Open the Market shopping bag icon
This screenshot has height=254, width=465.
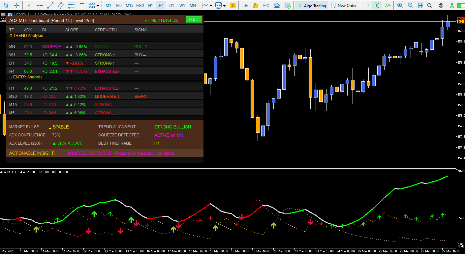tap(256, 5)
